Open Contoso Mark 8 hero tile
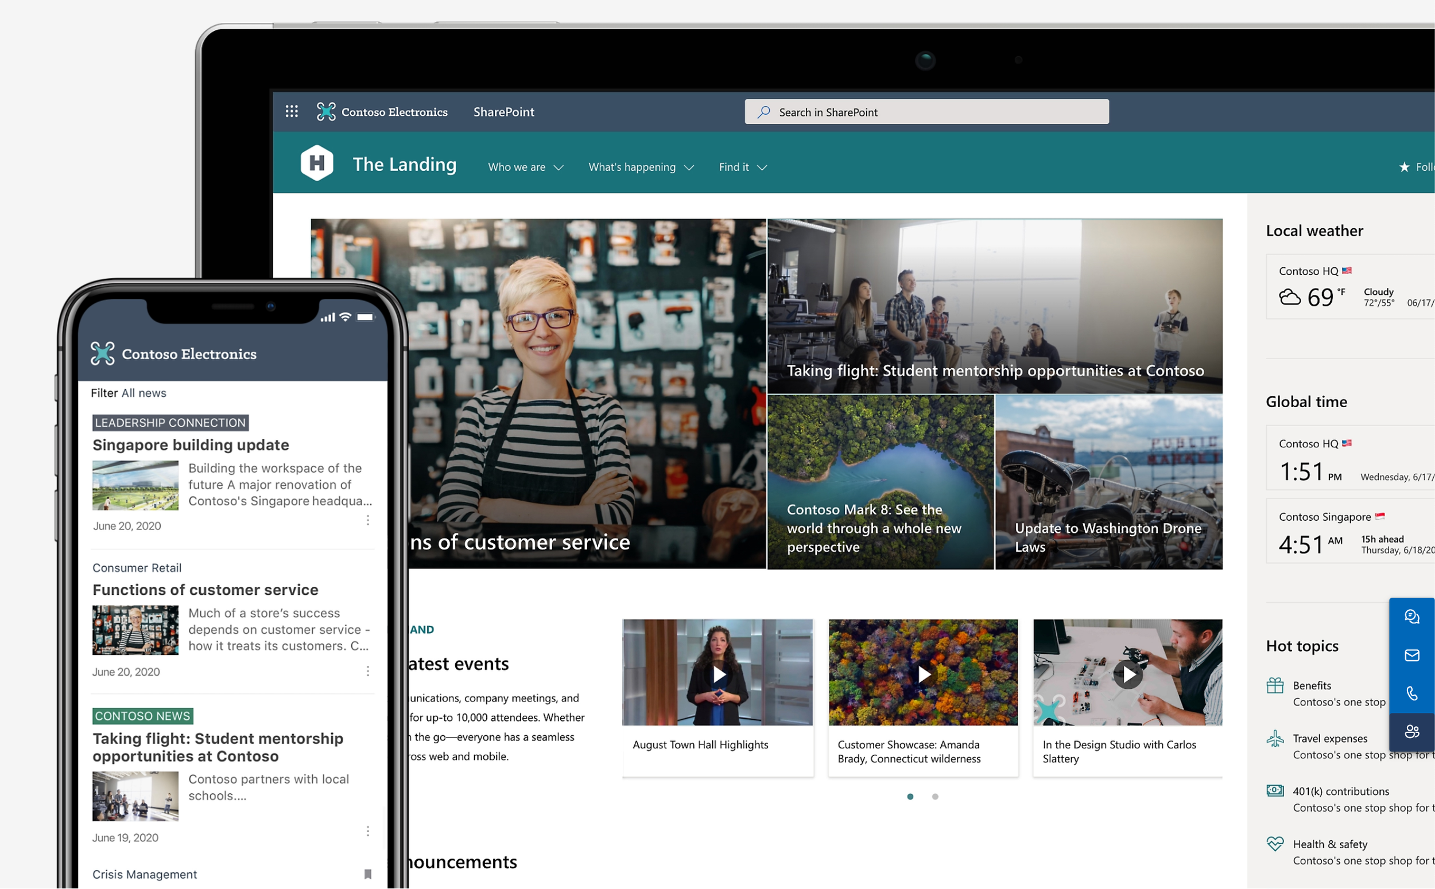Viewport: 1435px width, 889px height. (880, 482)
